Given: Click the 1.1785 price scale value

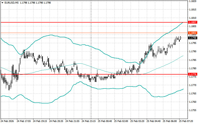Looking at the screenshot, I should [193, 60].
